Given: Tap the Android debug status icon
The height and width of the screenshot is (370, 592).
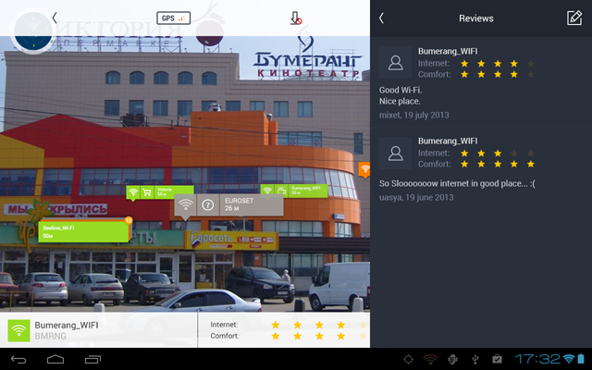Looking at the screenshot, I should click(452, 359).
